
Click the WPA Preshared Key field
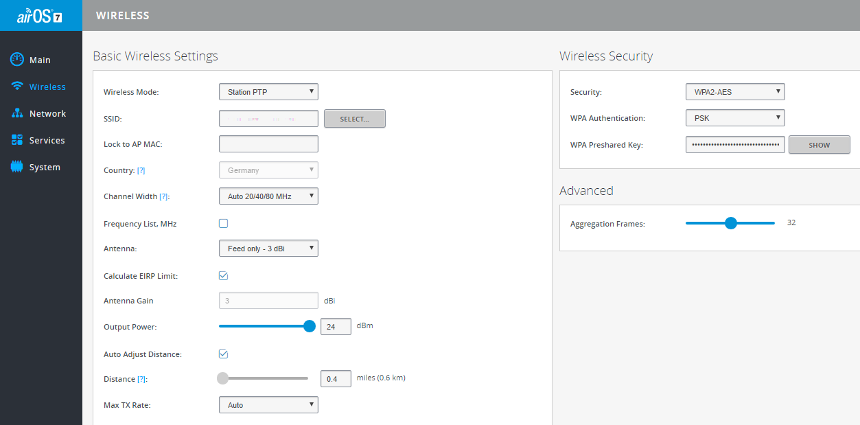coord(735,145)
